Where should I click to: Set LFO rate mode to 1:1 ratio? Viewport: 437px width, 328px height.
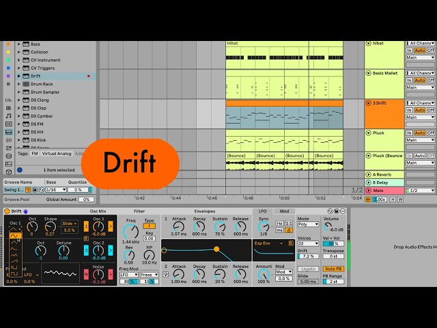[x=289, y=223]
